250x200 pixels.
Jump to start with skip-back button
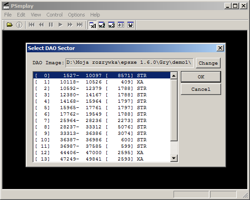(x=32, y=25)
